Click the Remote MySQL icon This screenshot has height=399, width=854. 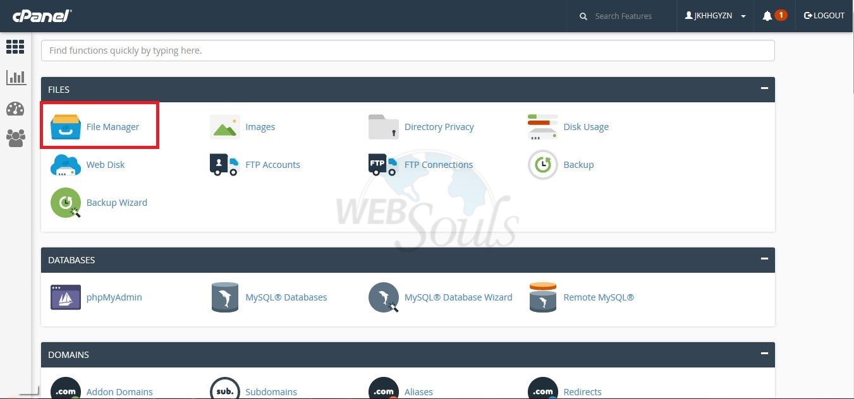click(x=543, y=297)
